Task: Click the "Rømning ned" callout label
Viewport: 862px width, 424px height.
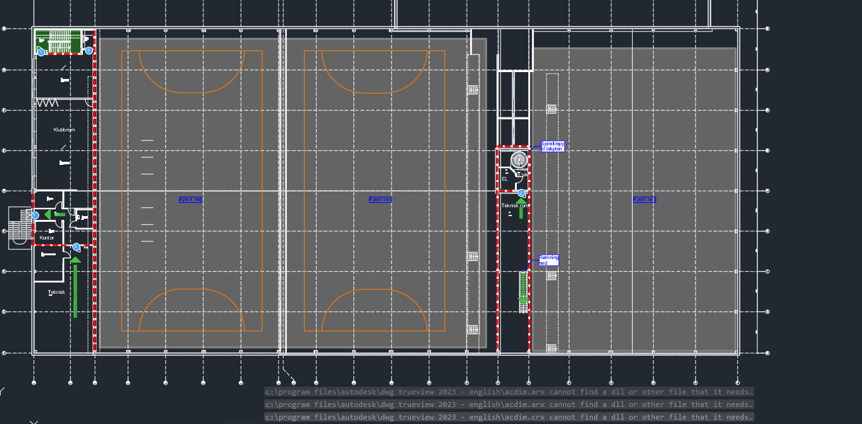Action: pyautogui.click(x=548, y=260)
